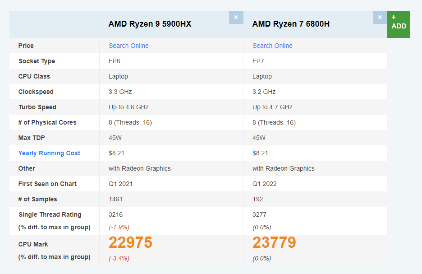Click the First Seen on Chart label
The height and width of the screenshot is (274, 422).
(47, 184)
